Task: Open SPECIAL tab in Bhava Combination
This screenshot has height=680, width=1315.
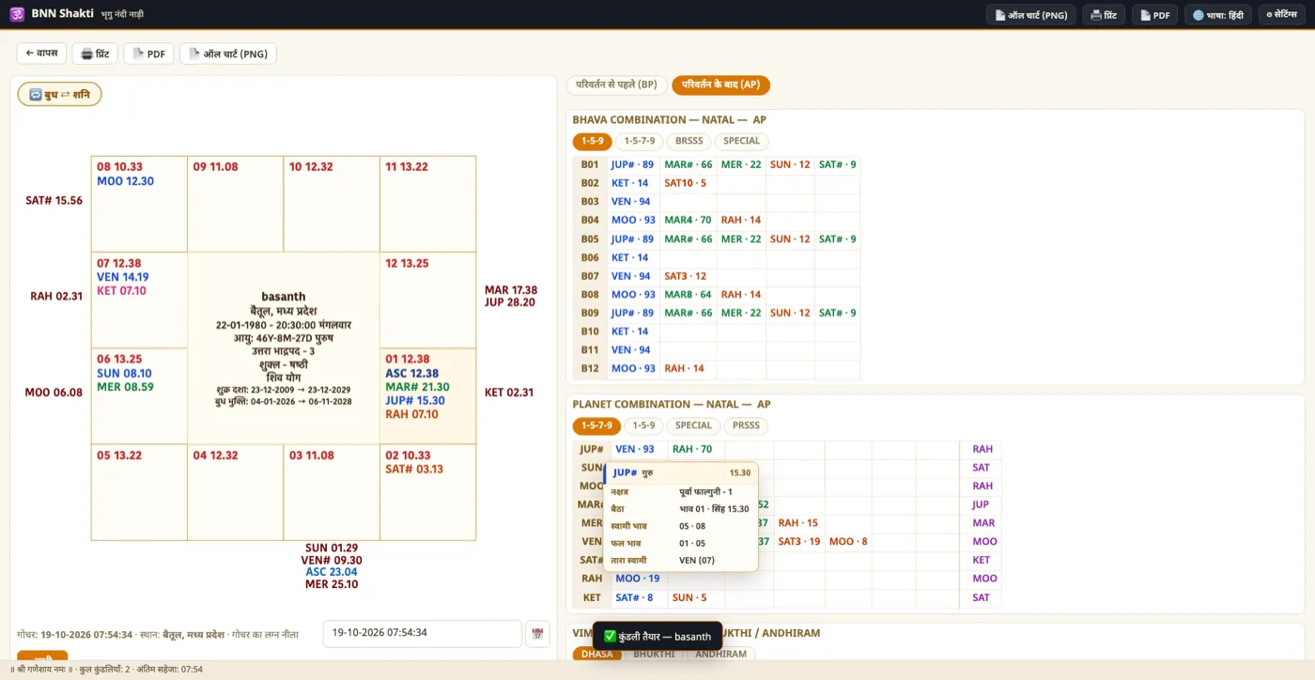Action: 741,141
